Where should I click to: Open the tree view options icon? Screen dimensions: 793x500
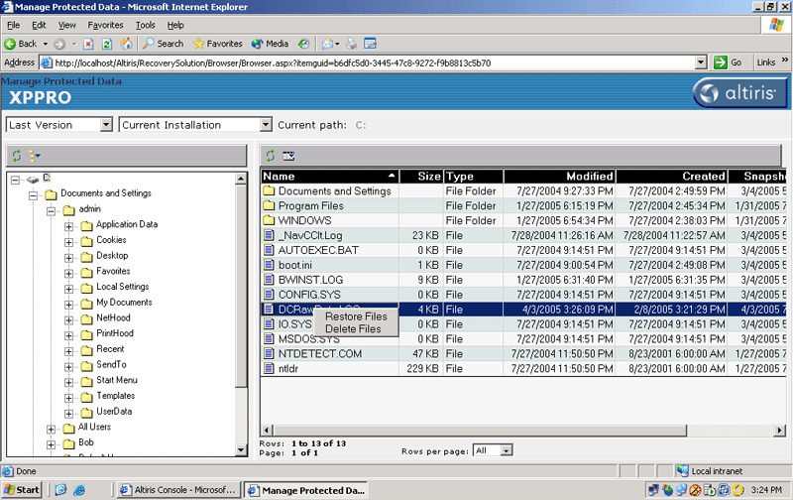(x=35, y=156)
